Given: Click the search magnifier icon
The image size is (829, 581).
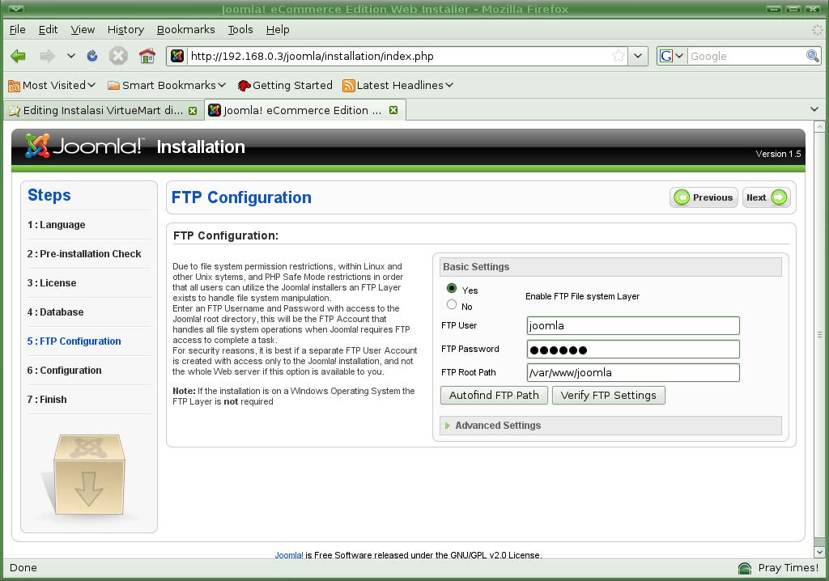Looking at the screenshot, I should tap(812, 56).
